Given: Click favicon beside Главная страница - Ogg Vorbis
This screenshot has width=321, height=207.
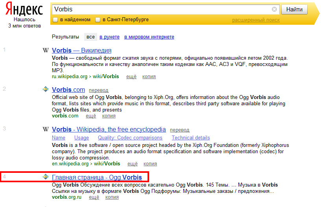Looking at the screenshot, I should (46, 177).
